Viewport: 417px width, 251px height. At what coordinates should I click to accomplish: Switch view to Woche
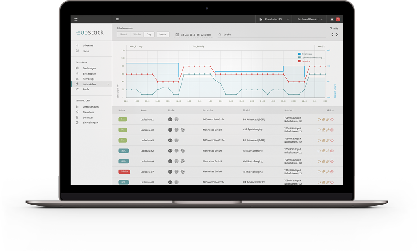click(x=137, y=35)
